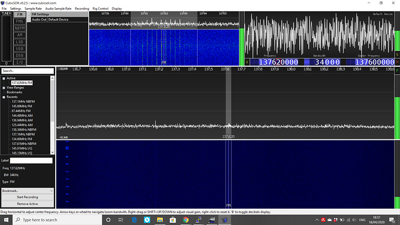
Task: Switch demodulator to AM
Action: [20, 35]
